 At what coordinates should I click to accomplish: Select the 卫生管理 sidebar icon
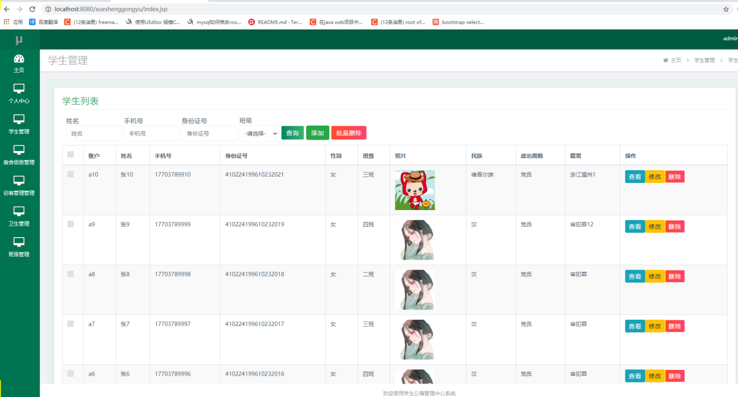pyautogui.click(x=19, y=216)
